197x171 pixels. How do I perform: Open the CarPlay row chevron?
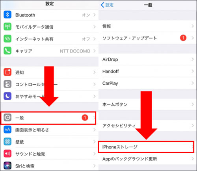(193, 83)
